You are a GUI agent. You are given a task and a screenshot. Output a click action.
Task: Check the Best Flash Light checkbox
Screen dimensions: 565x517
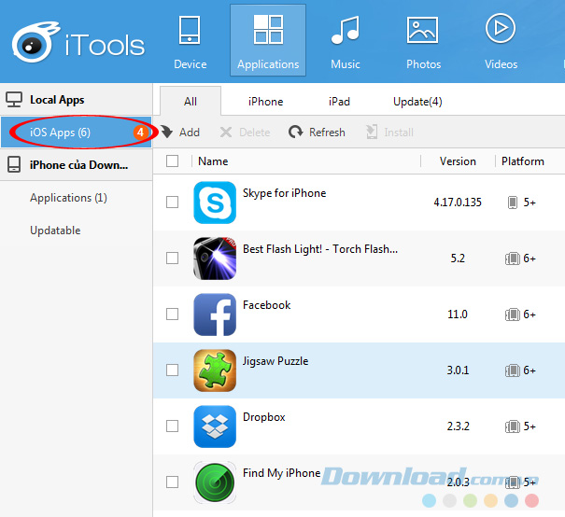click(x=172, y=258)
